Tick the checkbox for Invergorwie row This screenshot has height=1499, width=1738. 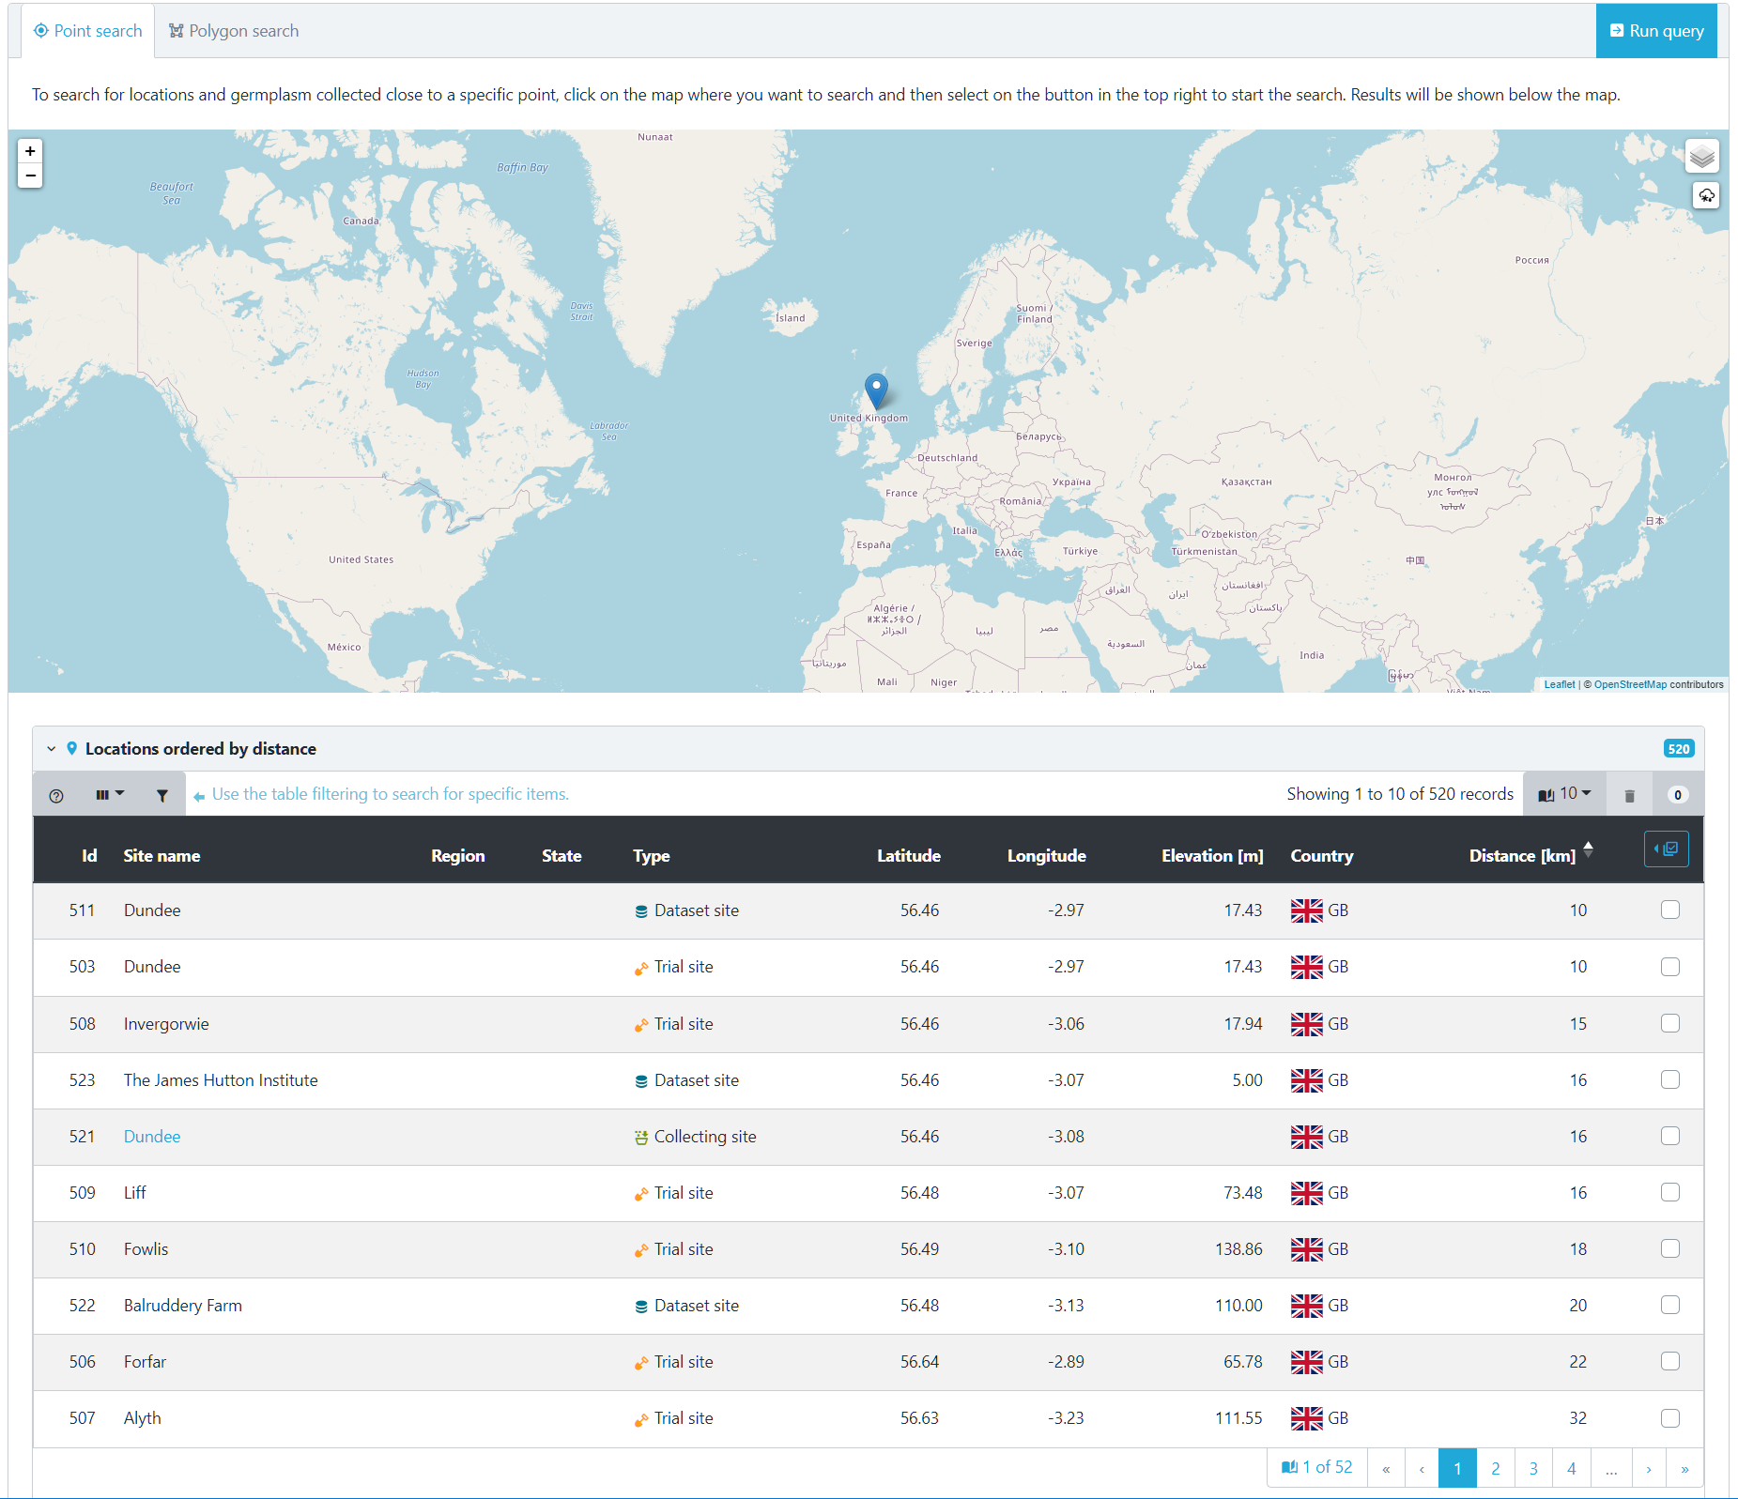(1669, 1023)
